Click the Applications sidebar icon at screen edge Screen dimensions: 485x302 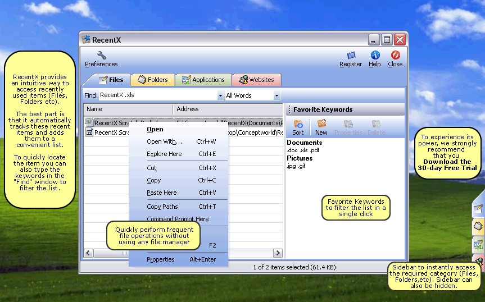click(478, 245)
